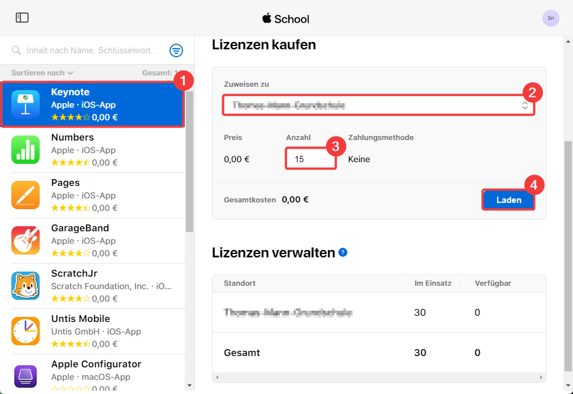Click the search magnifier icon
The image size is (573, 394).
coord(16,50)
